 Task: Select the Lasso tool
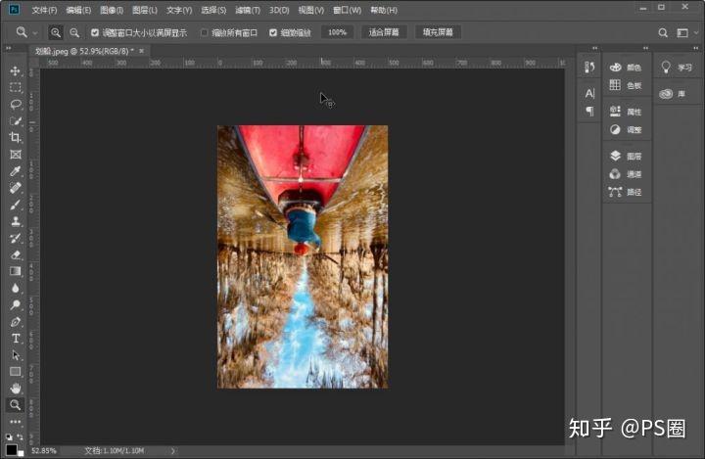(x=16, y=105)
